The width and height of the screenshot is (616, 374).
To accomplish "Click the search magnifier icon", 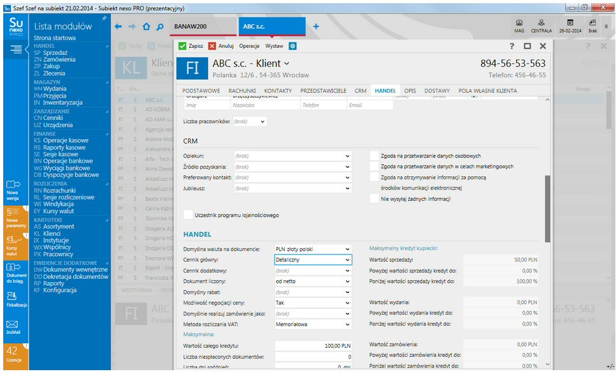I will coord(160,27).
